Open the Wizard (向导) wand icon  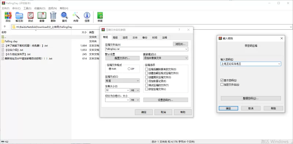pyautogui.click(x=76, y=17)
